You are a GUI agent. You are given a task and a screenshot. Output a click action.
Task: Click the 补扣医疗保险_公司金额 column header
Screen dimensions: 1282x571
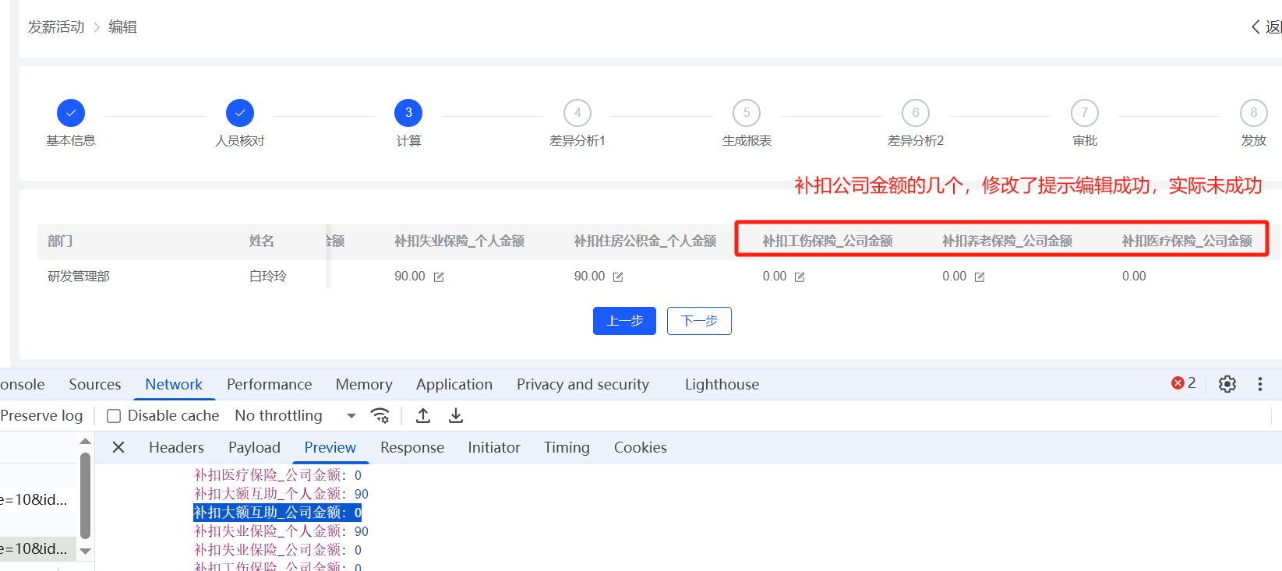[1187, 241]
